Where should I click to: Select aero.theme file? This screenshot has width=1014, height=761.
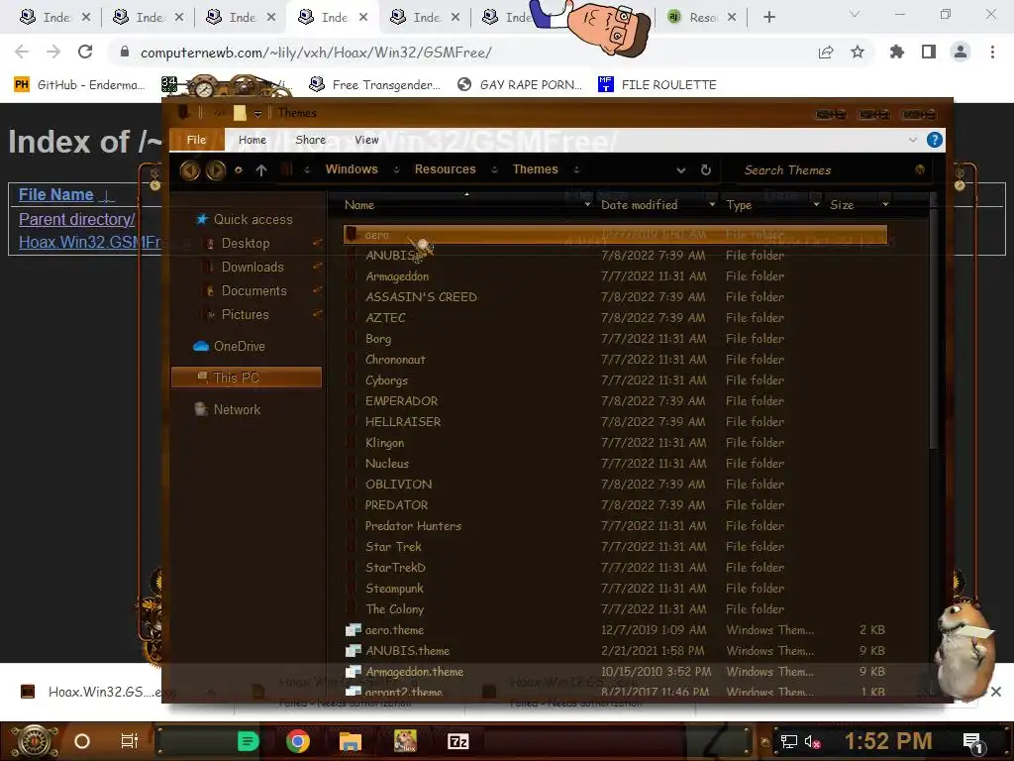pos(394,629)
